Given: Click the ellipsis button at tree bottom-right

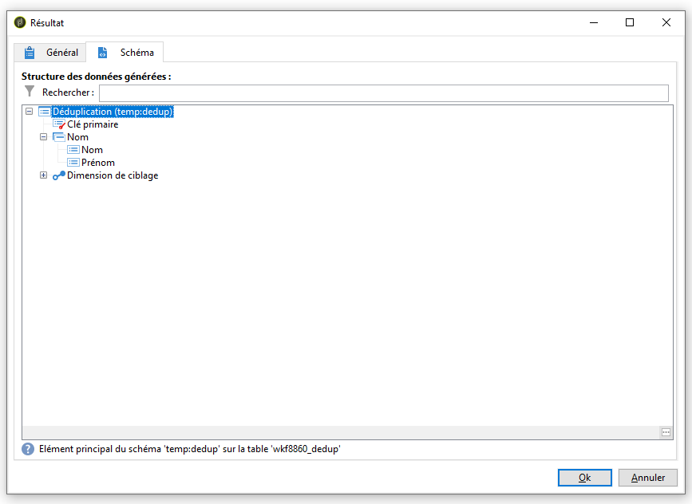Looking at the screenshot, I should [x=666, y=432].
